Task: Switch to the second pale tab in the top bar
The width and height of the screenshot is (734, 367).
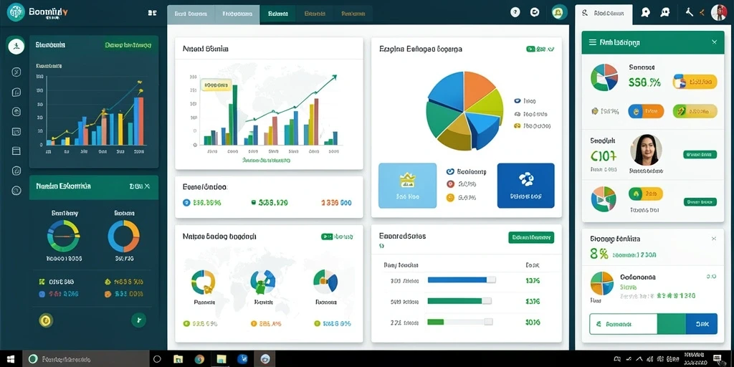Action: point(237,14)
